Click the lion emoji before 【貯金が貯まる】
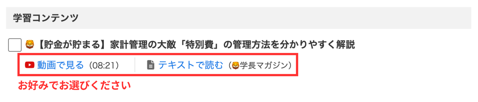Viewport: 478px width, 102px height. (30, 44)
